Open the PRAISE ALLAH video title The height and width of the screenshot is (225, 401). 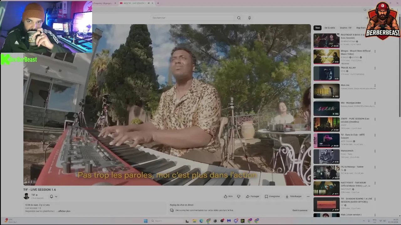click(x=348, y=68)
